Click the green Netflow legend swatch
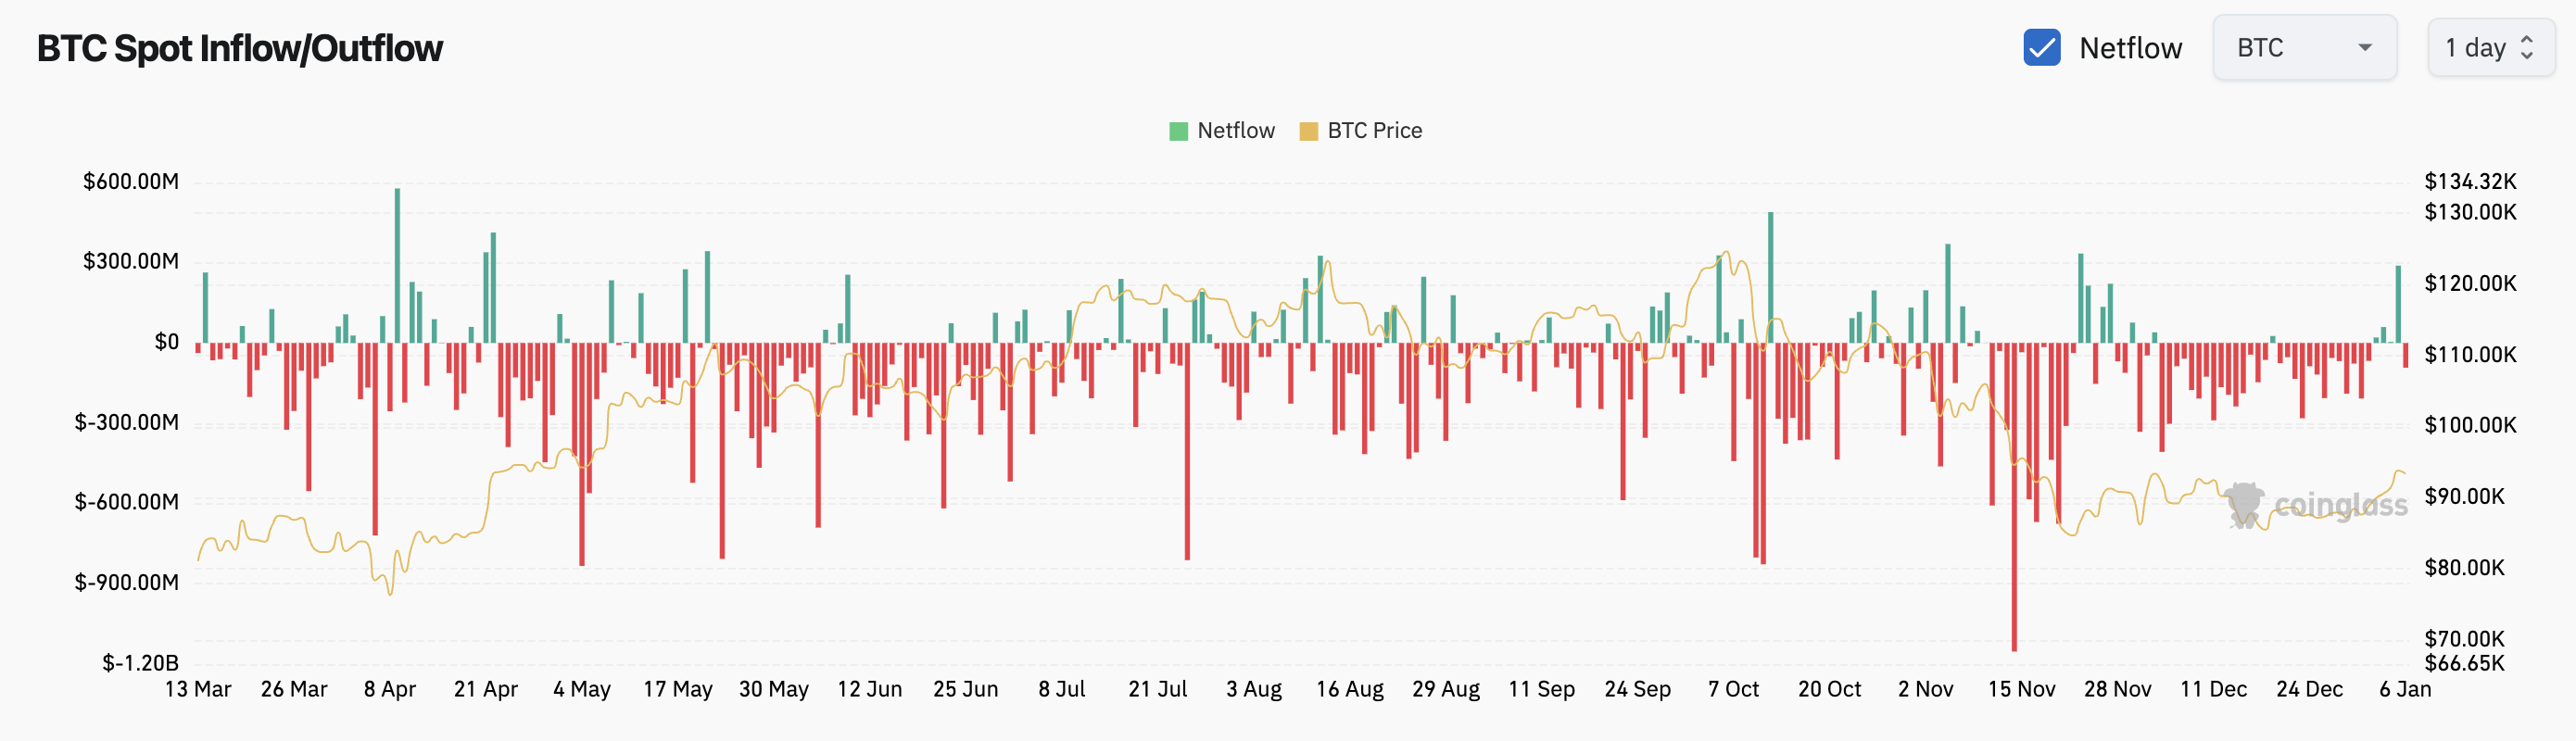The height and width of the screenshot is (741, 2576). click(x=1178, y=131)
